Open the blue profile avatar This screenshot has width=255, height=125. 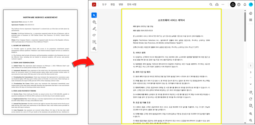point(251,4)
